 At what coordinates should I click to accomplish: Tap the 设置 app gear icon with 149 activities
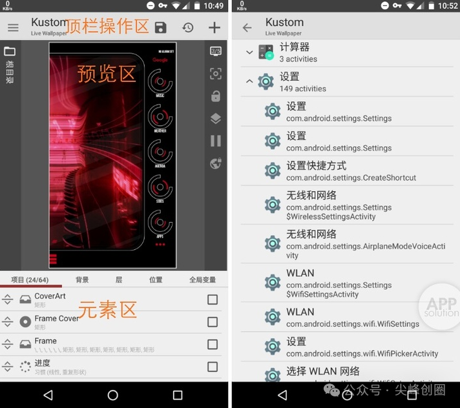click(266, 81)
